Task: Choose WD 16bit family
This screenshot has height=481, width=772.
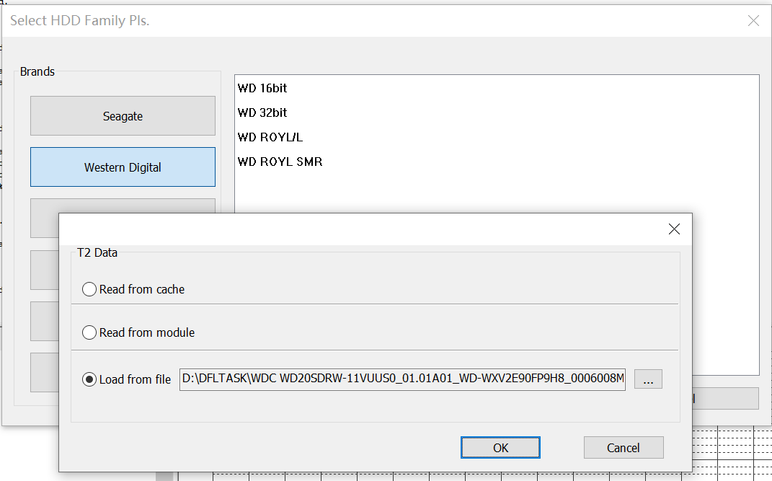Action: coord(262,88)
